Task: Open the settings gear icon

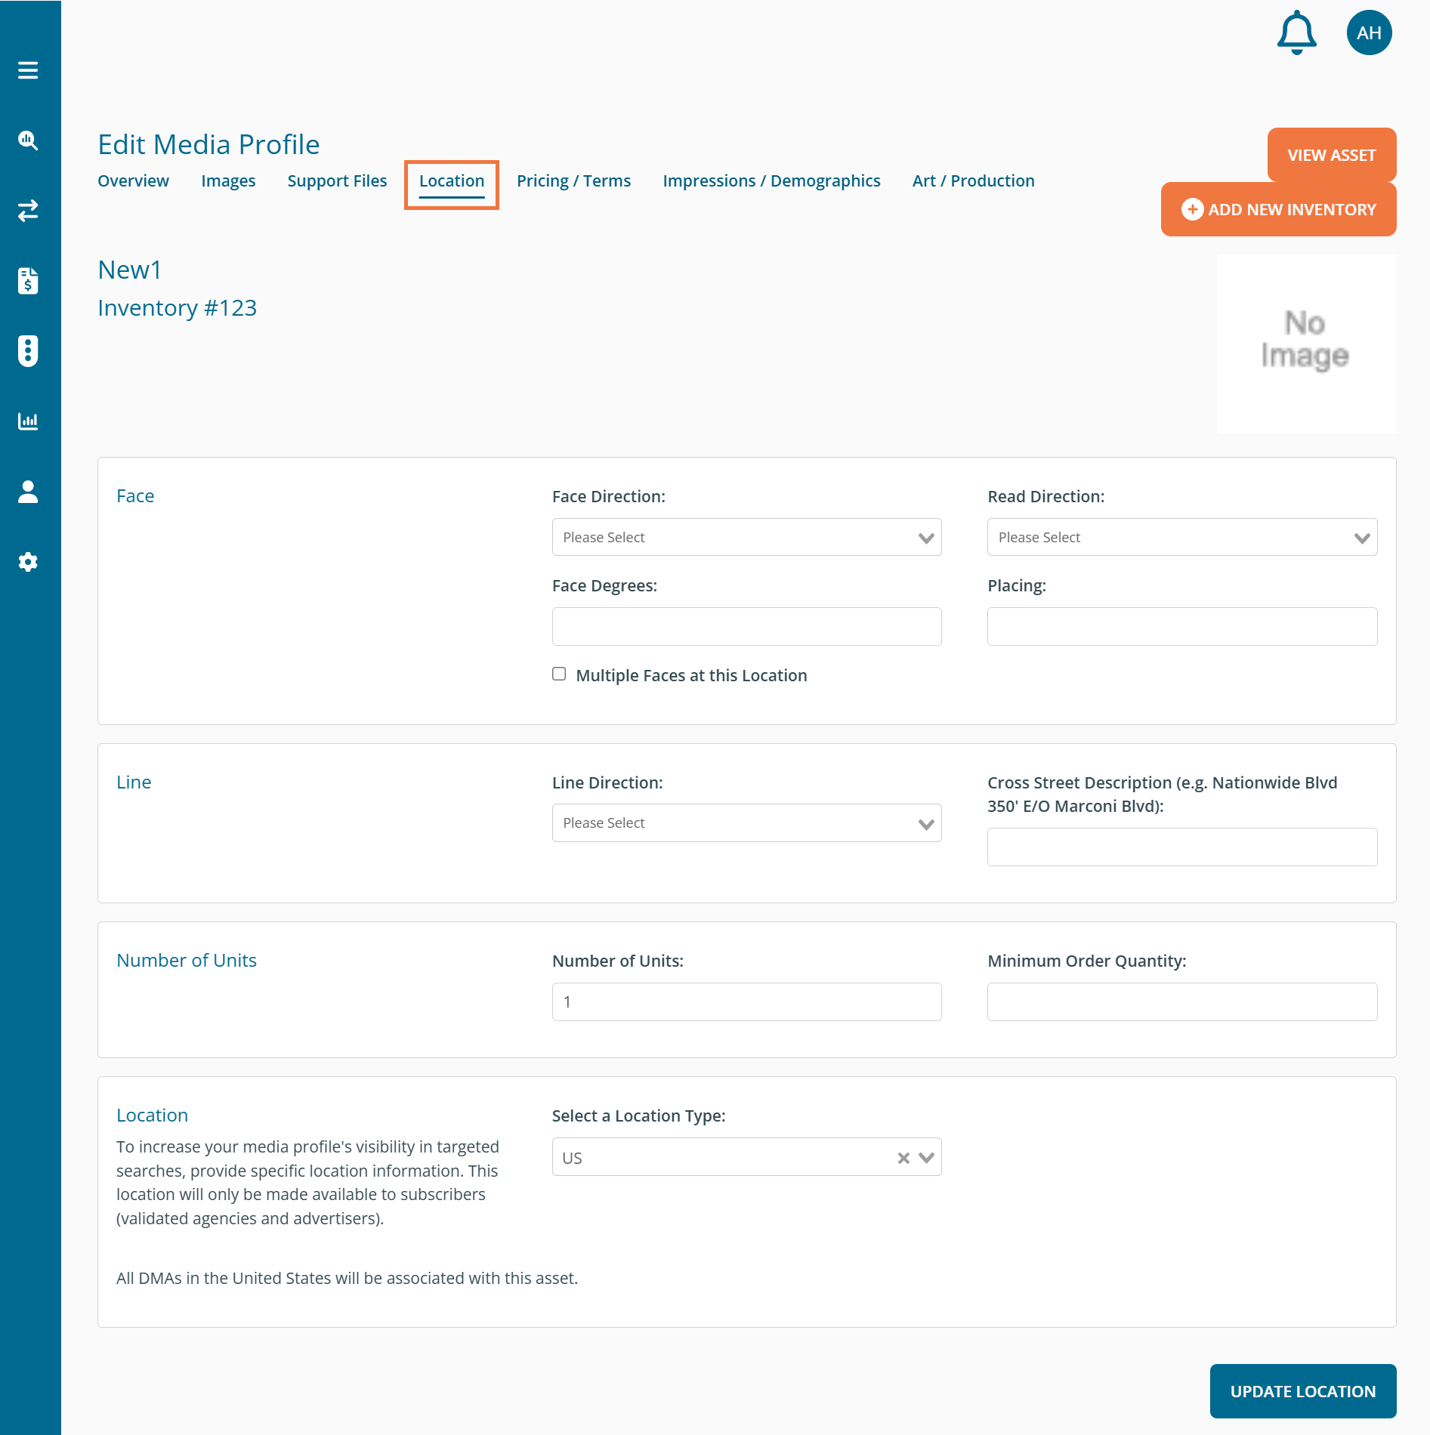Action: point(28,562)
